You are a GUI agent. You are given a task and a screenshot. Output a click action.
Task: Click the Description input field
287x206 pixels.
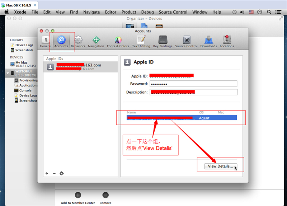point(193,92)
